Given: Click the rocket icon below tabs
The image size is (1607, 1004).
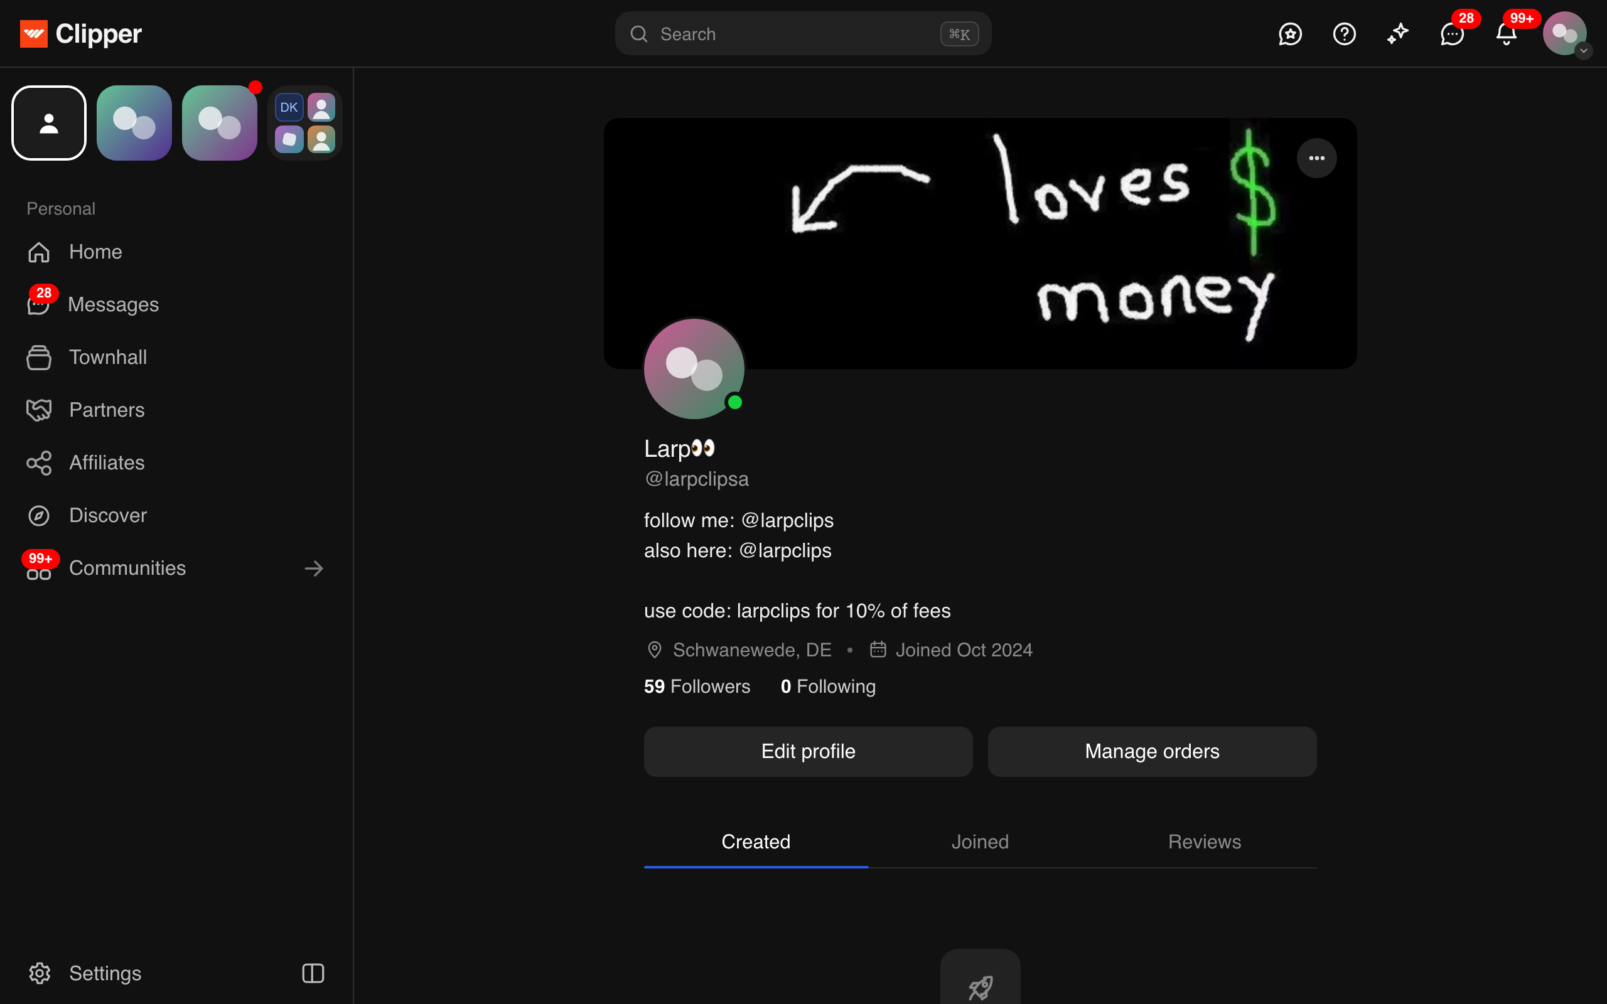Looking at the screenshot, I should 980,988.
